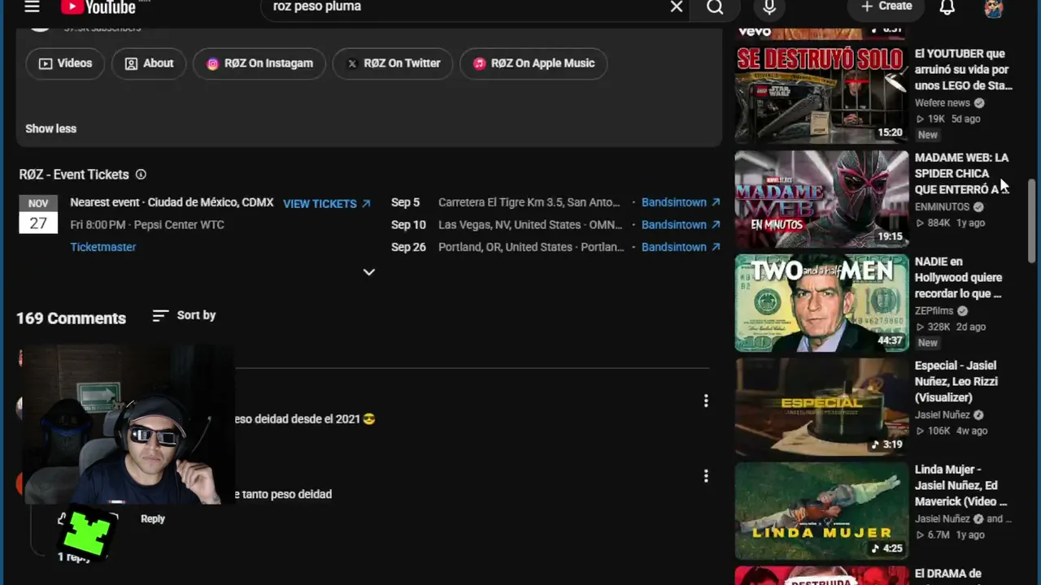Play the LEGO Star Wars YouTuber video thumbnail

click(821, 94)
